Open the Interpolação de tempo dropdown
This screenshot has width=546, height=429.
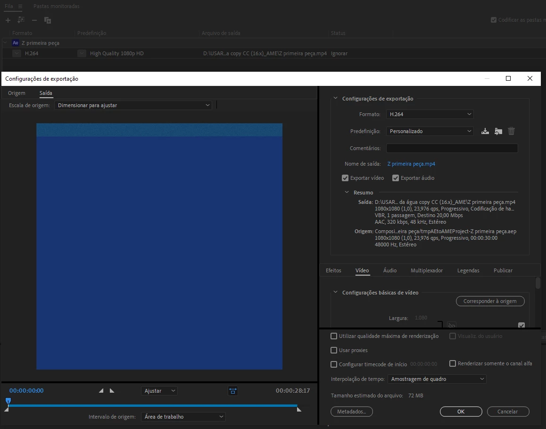click(x=437, y=379)
